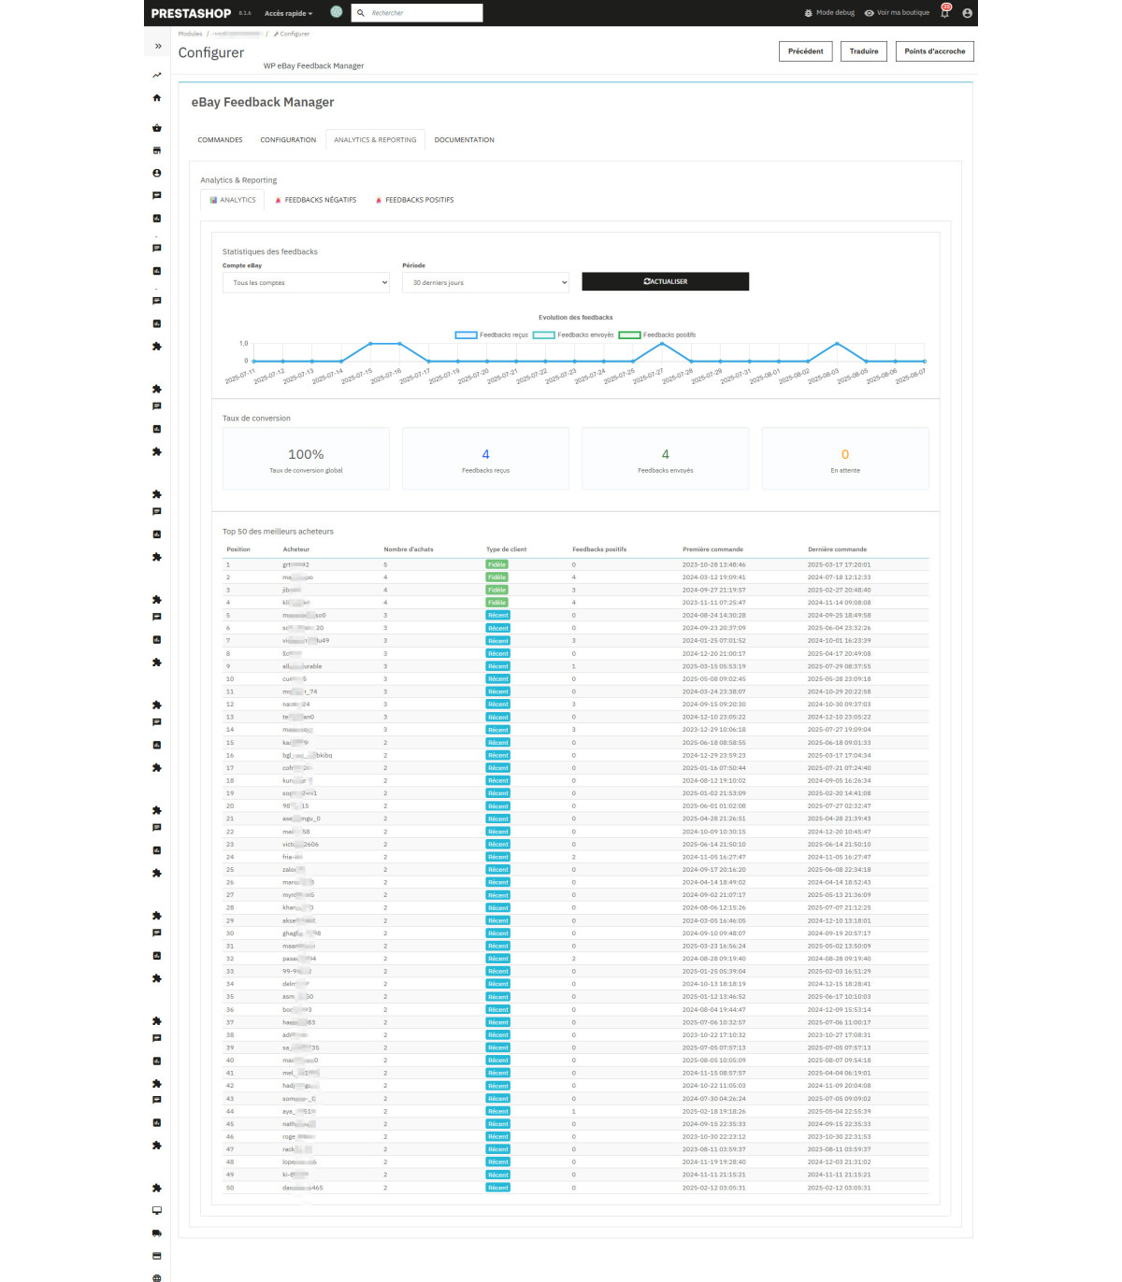Open the Compte eBay dropdown
The image size is (1122, 1282).
point(306,282)
